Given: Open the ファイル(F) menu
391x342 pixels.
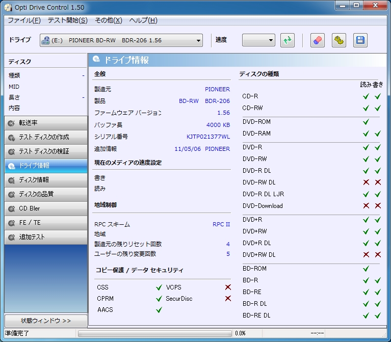Looking at the screenshot, I should (x=24, y=20).
